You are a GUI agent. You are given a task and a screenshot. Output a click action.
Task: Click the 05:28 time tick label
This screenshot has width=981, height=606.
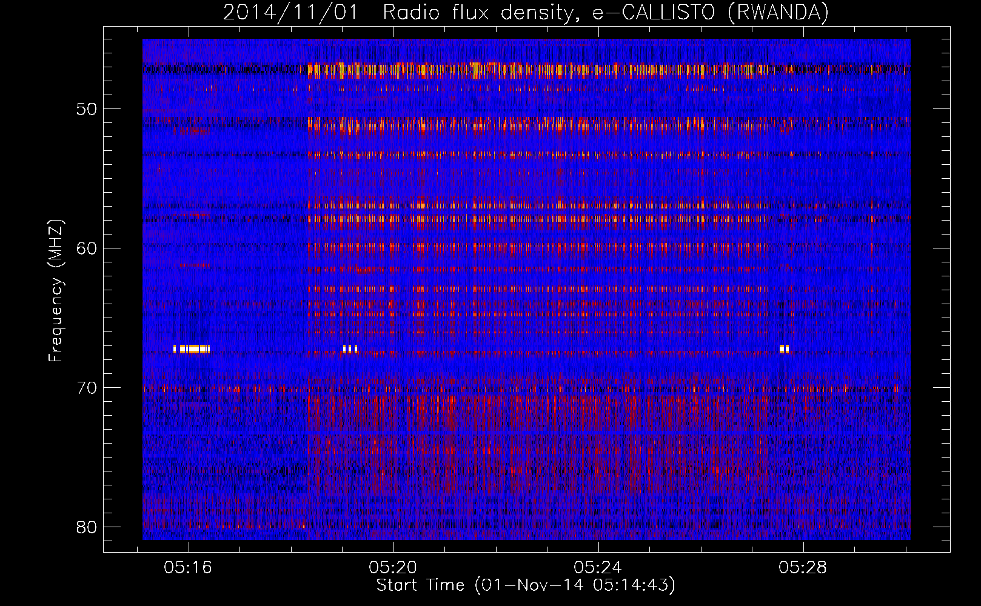coord(803,568)
